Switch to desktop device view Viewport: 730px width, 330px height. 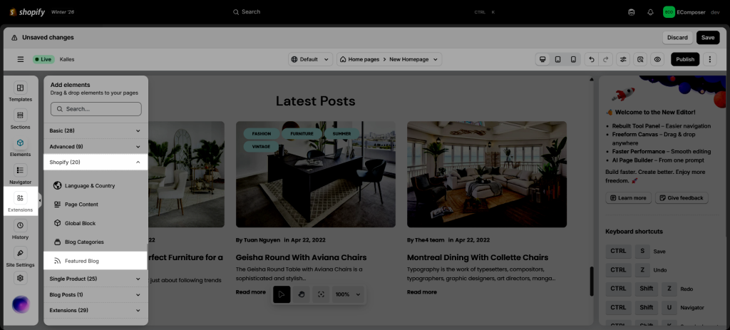coord(543,59)
